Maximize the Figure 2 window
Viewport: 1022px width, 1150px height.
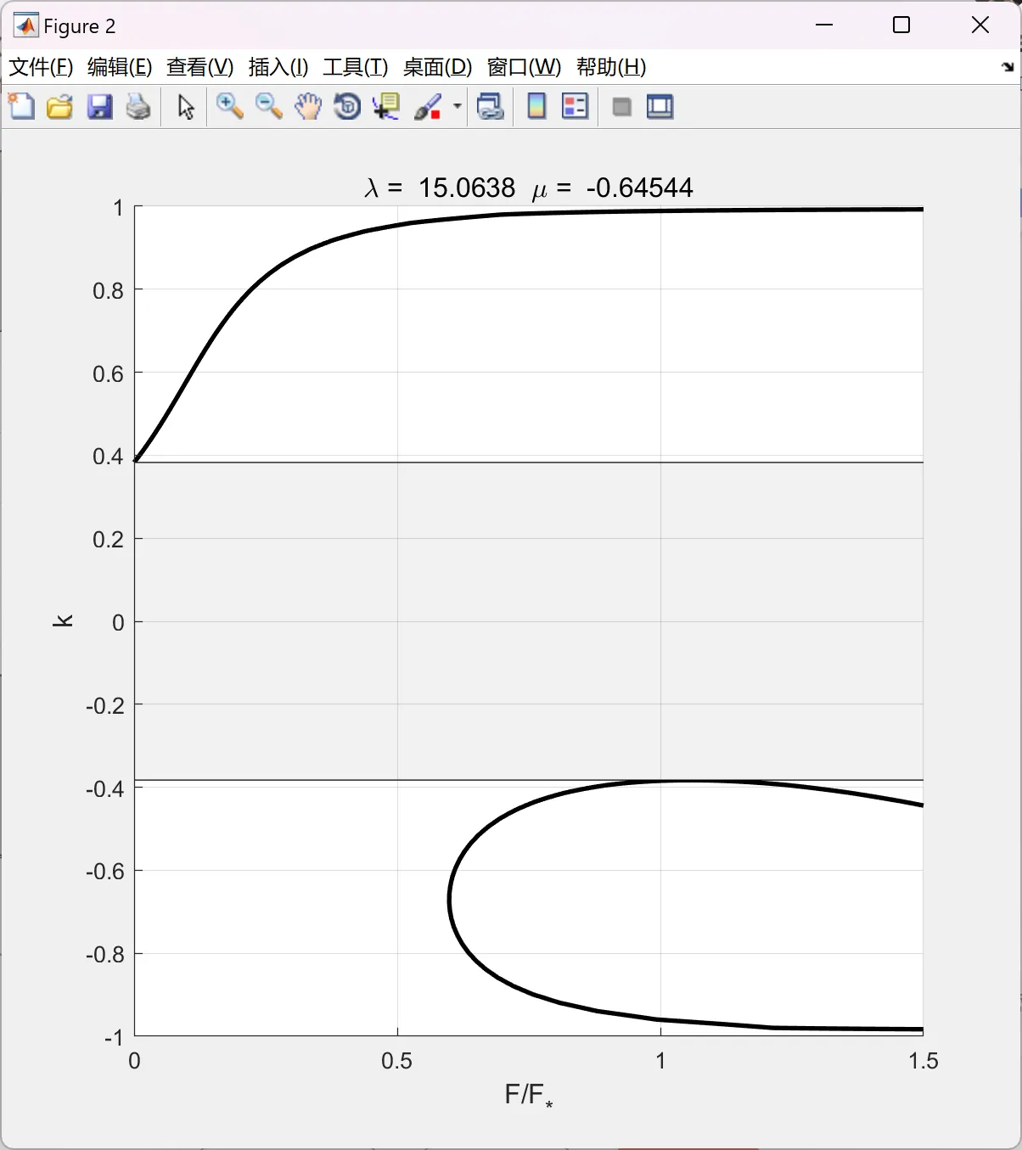click(x=901, y=25)
